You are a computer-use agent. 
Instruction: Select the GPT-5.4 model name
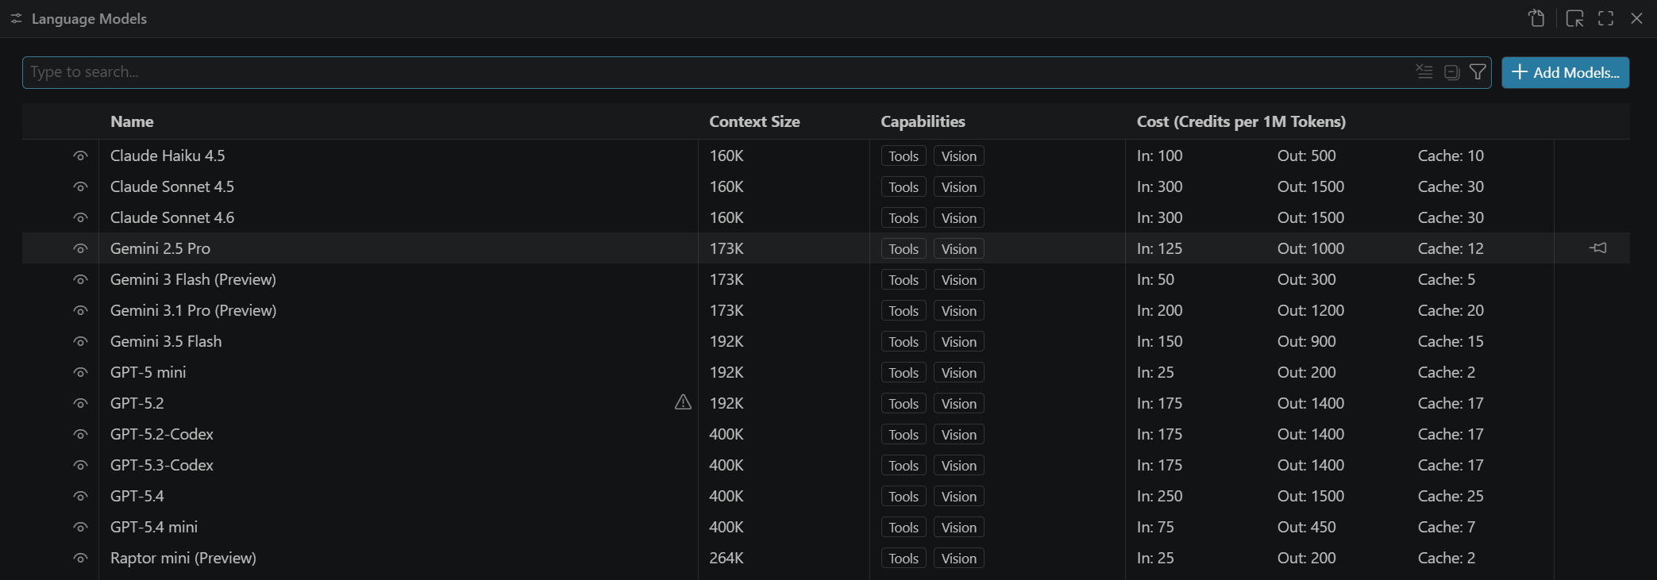coord(137,496)
